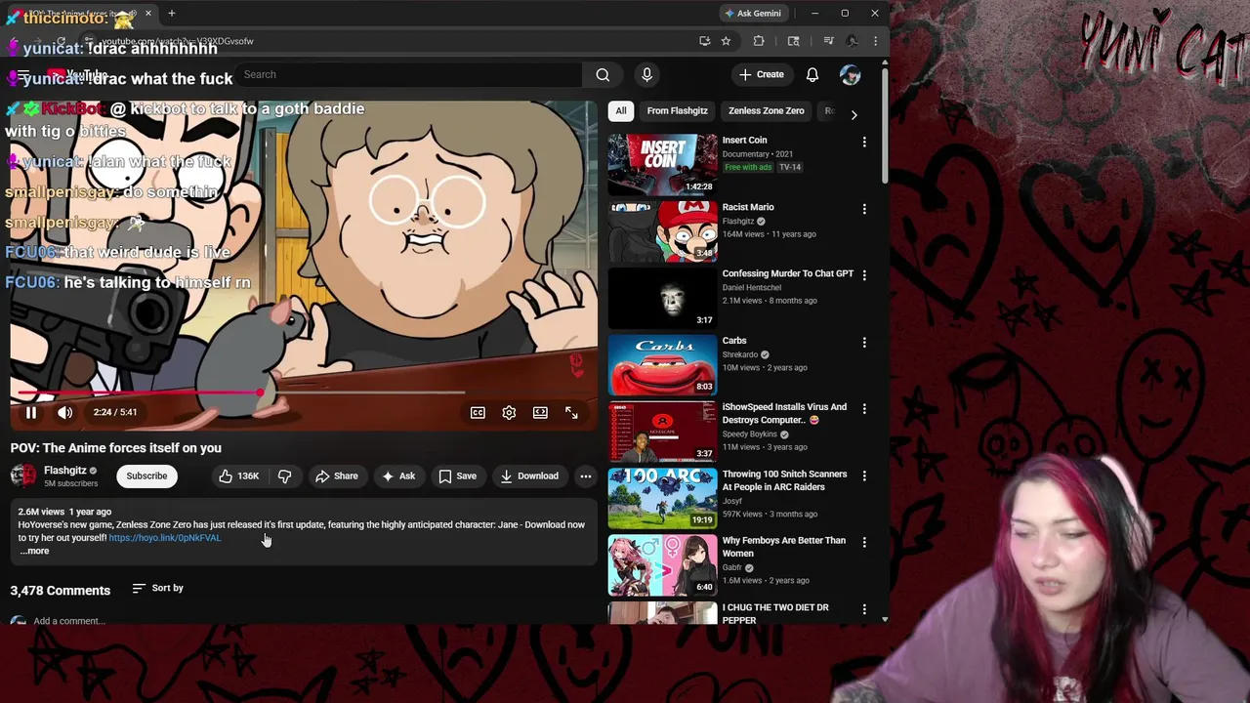This screenshot has width=1250, height=703.
Task: Open a new browser tab with plus
Action: [x=171, y=14]
